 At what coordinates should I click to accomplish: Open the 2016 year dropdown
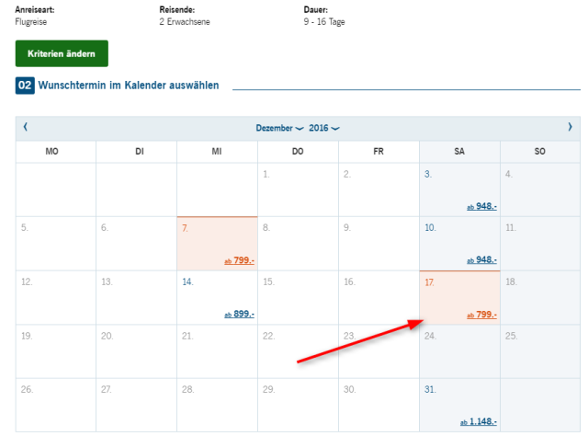click(x=323, y=127)
